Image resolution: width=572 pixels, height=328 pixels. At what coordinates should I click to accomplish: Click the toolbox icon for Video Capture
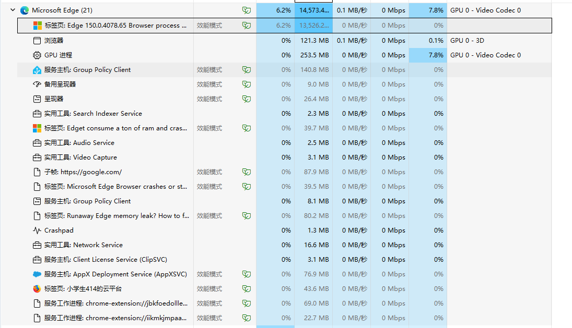click(x=37, y=157)
